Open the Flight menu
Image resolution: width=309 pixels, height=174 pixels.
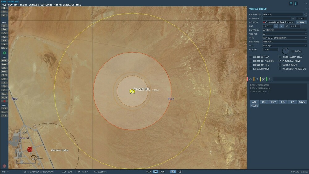tap(24, 5)
